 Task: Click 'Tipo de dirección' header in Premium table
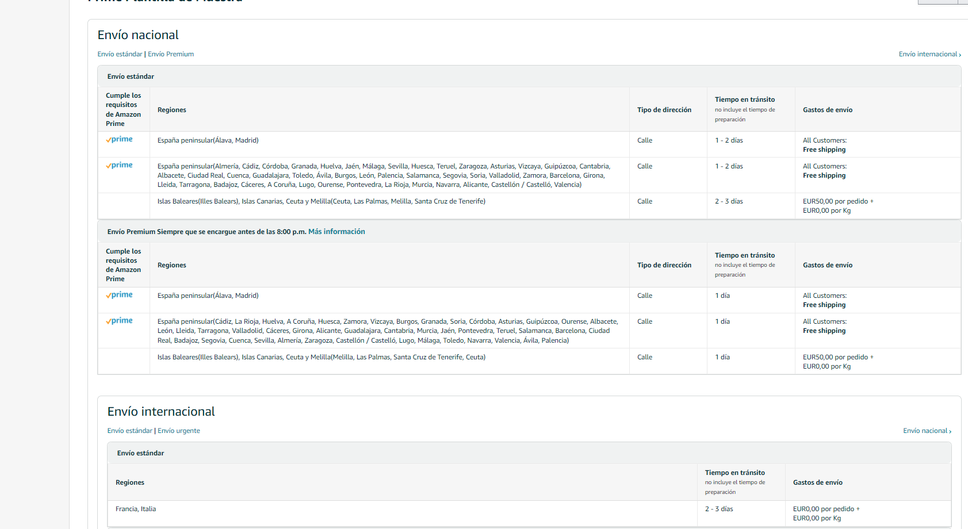(664, 265)
